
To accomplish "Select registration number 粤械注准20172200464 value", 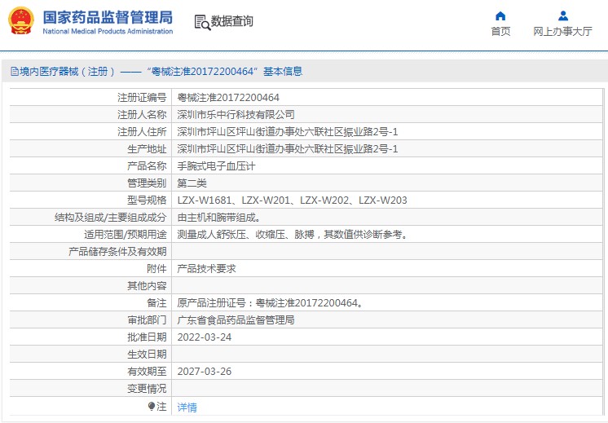I will pos(228,97).
